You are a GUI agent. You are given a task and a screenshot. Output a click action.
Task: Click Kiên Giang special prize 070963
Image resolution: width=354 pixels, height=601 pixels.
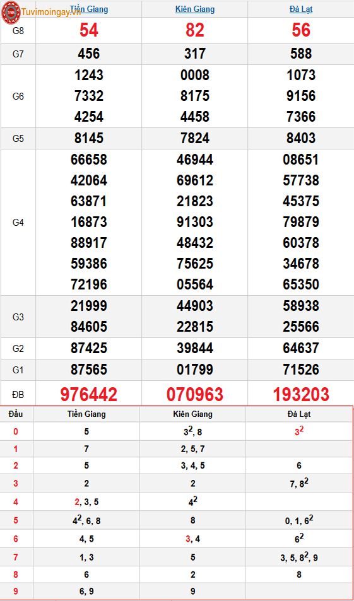tap(195, 394)
